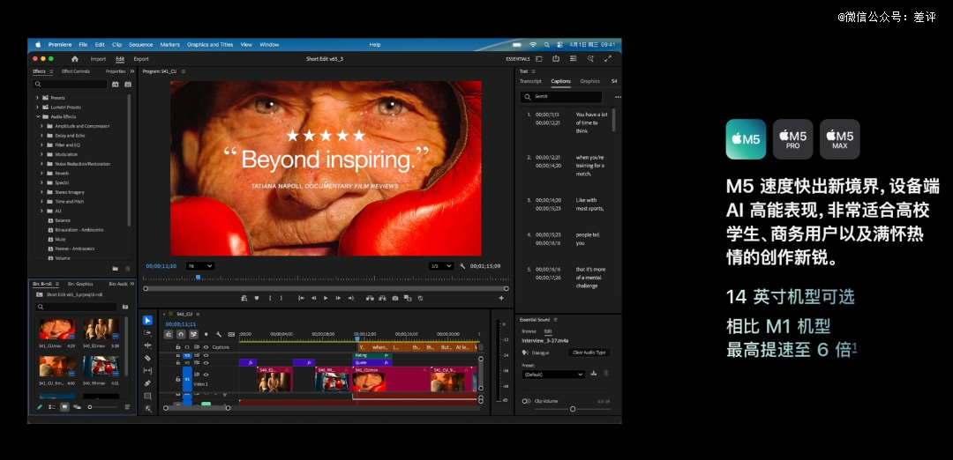Viewport: 953px width, 460px height.
Task: Select the Razor tool in the toolbar
Action: 147,358
